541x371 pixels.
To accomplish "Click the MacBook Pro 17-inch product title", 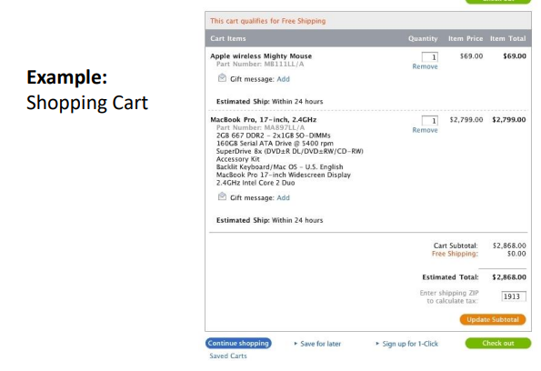I will (264, 120).
